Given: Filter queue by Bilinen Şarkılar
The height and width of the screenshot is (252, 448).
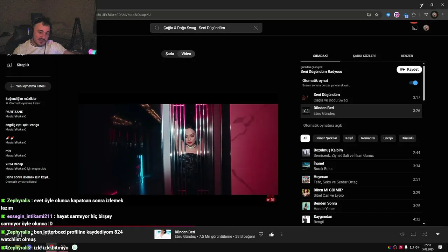Looking at the screenshot, I should [326, 138].
